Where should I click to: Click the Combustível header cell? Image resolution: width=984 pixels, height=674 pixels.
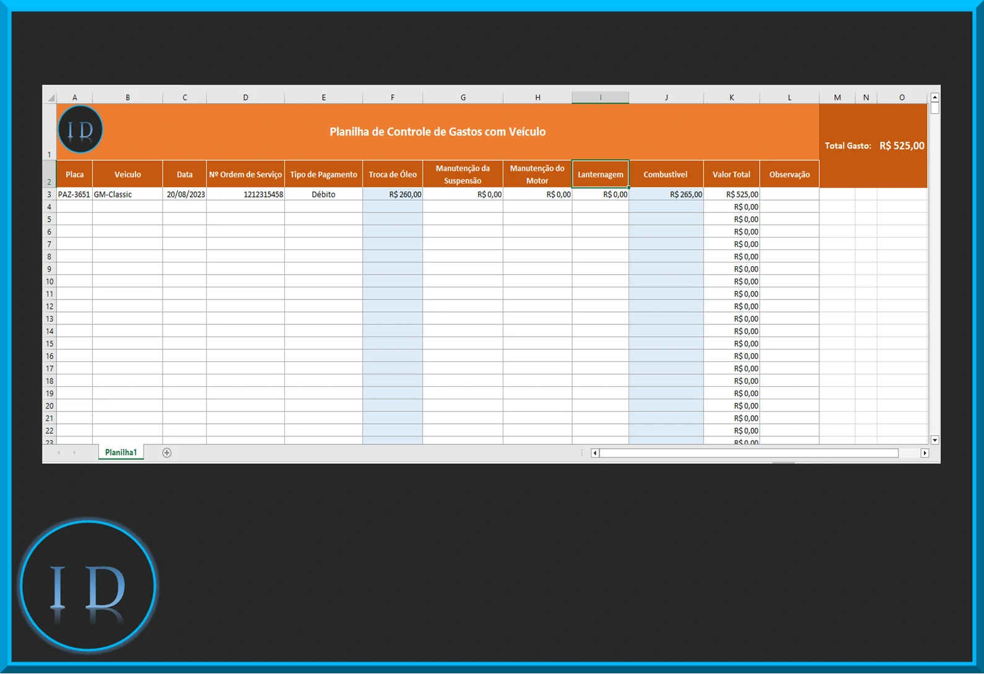click(x=666, y=175)
